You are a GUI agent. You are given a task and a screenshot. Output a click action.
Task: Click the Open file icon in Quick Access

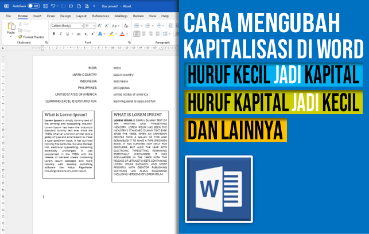(71, 6)
